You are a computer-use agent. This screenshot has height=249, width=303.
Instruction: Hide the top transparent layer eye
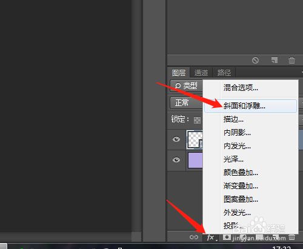click(176, 139)
